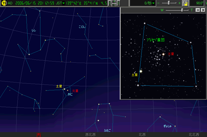This screenshot has width=207, height=137.
Task: Open the JST time zone dropdown
Action: point(64,3)
